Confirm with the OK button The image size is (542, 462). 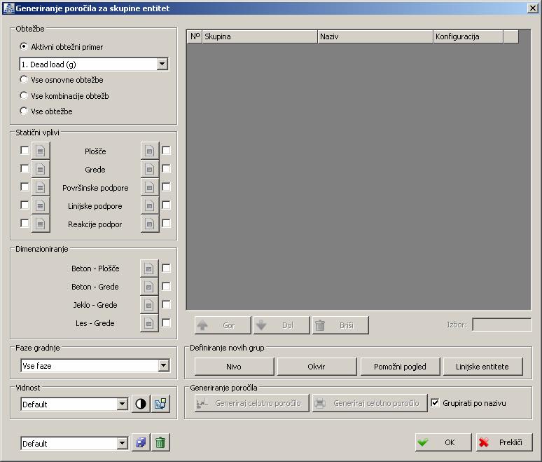pos(443,442)
